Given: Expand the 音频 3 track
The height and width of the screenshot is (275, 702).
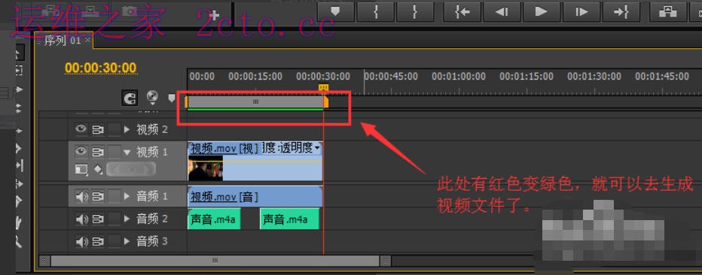Looking at the screenshot, I should [x=127, y=241].
